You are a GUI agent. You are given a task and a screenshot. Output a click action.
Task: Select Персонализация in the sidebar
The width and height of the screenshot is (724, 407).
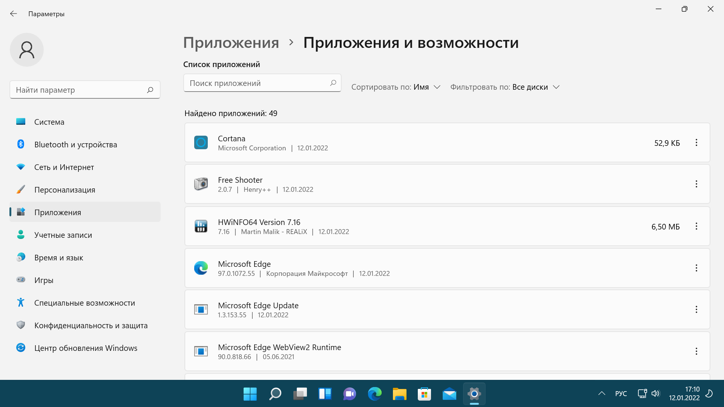click(x=64, y=190)
